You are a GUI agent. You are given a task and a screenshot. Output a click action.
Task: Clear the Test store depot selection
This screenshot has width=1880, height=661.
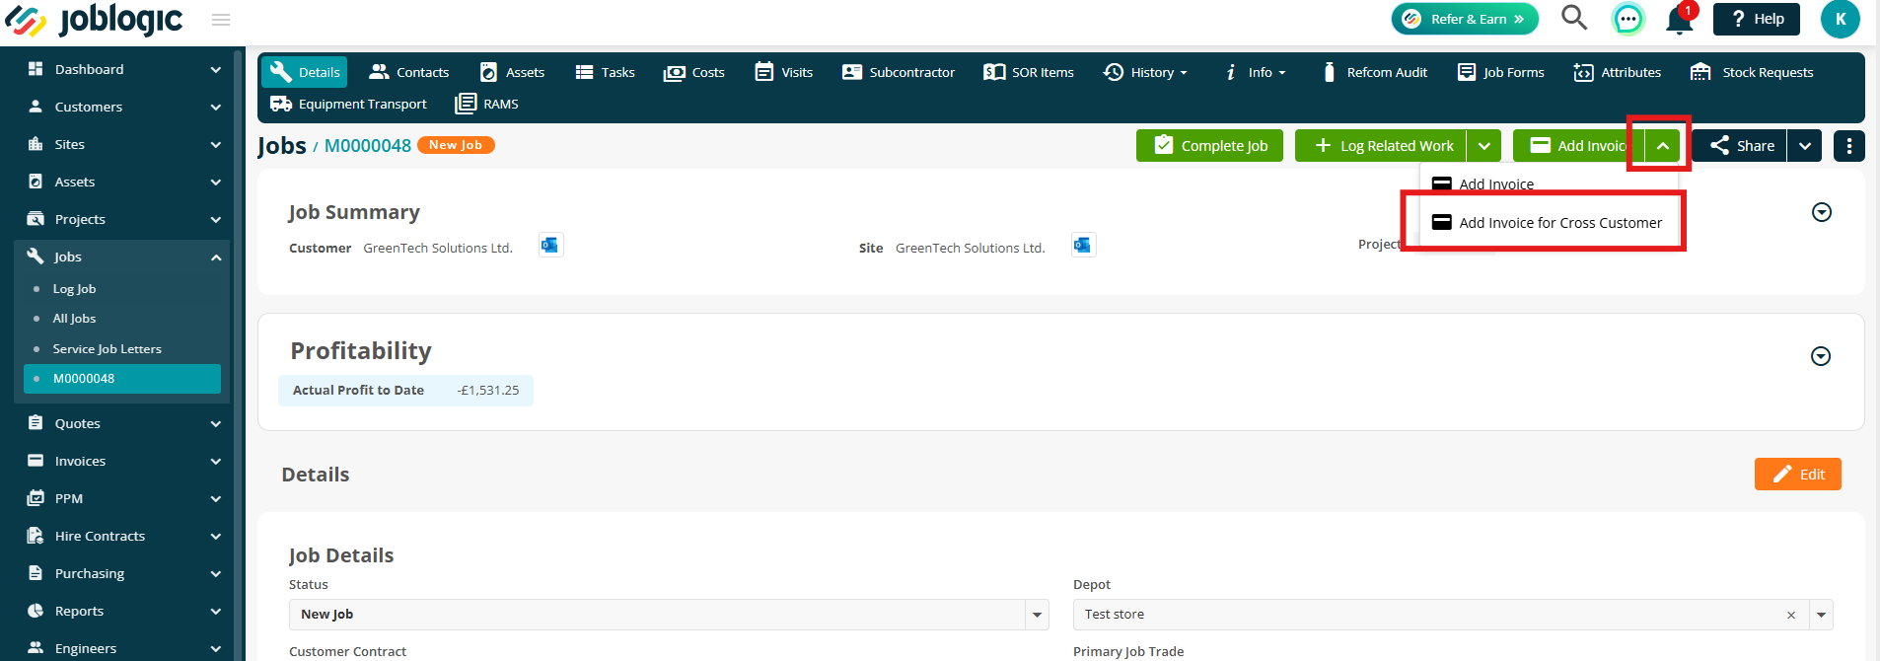point(1791,615)
